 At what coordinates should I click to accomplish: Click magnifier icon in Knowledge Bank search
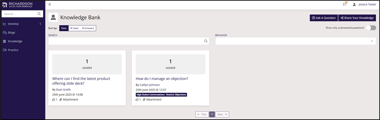206,41
